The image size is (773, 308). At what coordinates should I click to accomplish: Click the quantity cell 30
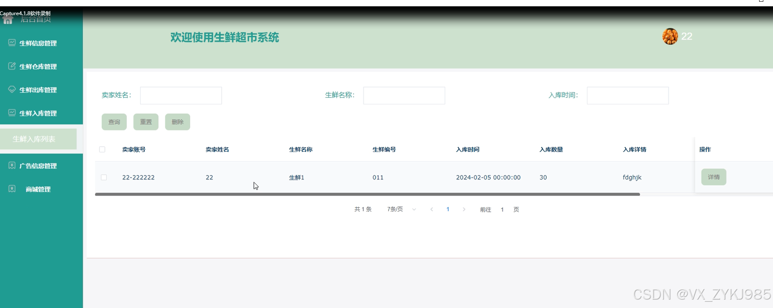(x=543, y=178)
